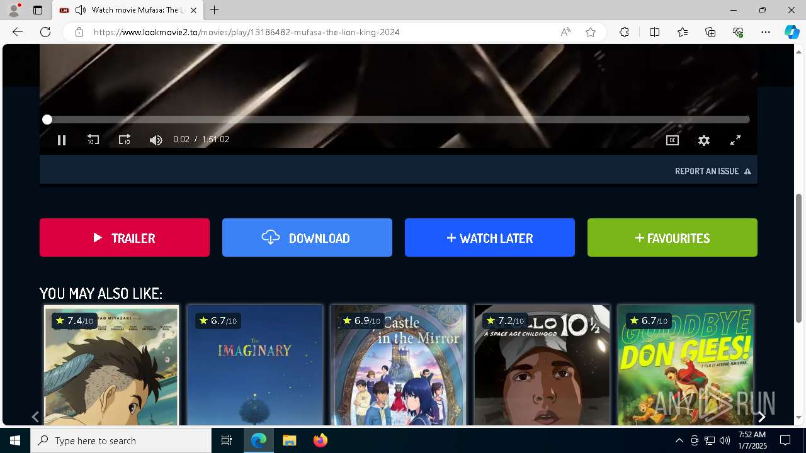
Task: Open The Imaginary movie poster
Action: [x=255, y=366]
